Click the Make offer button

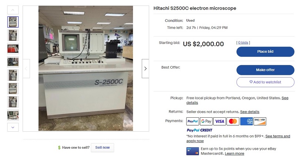tap(265, 70)
